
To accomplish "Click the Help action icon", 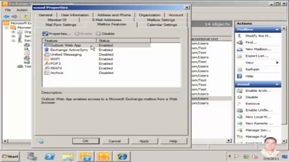I will click(240, 76).
